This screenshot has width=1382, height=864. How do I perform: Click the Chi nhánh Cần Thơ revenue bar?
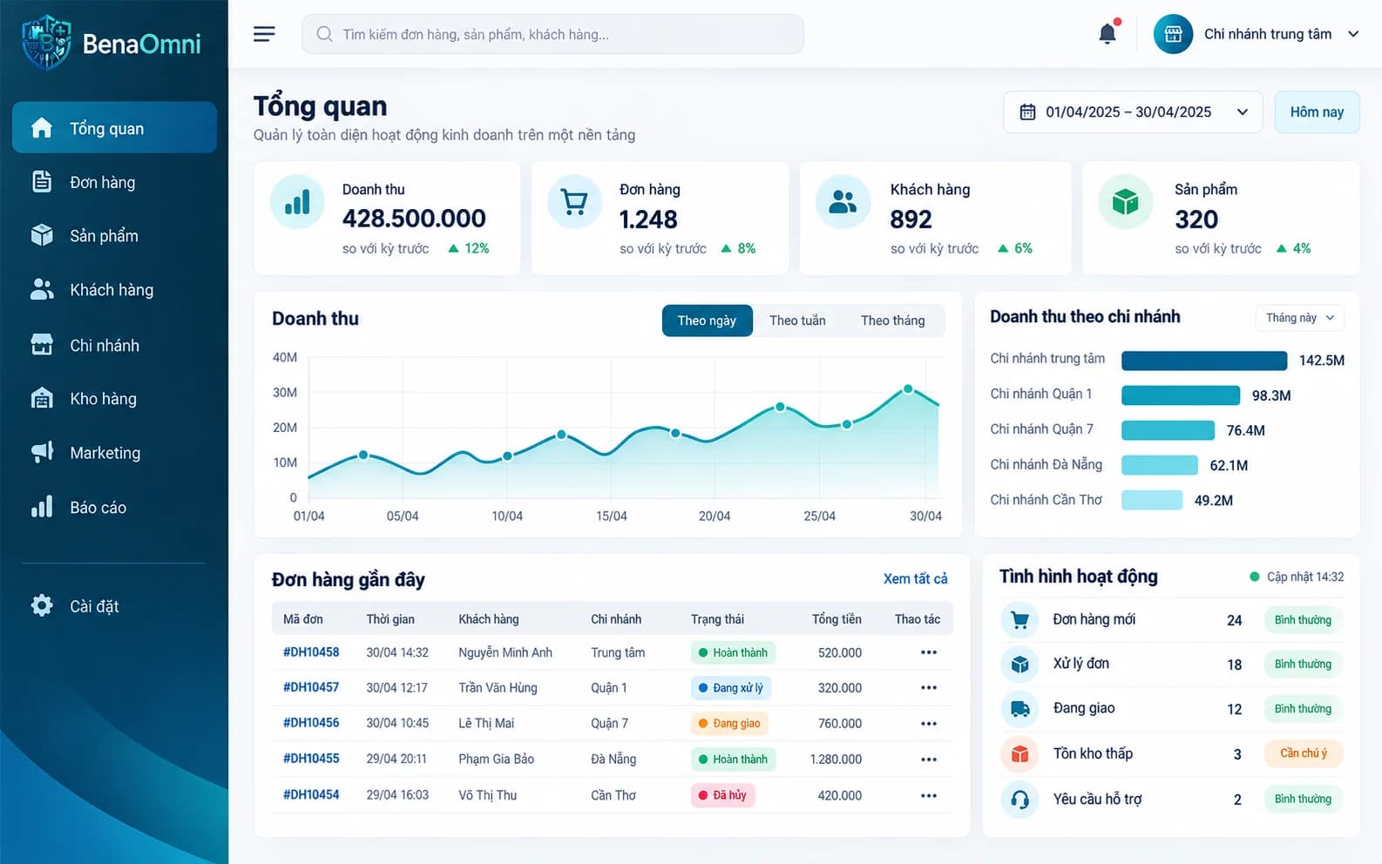tap(1152, 500)
